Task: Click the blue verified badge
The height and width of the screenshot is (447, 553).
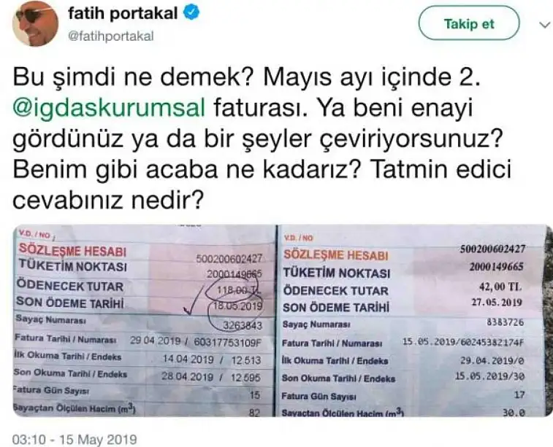Action: pos(191,13)
